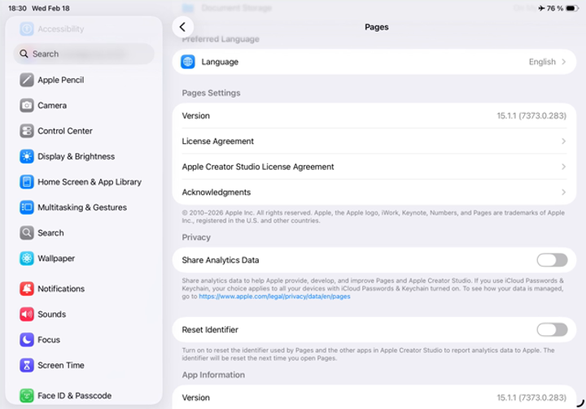Screen dimensions: 586x409
Task: Click the blue globe Language icon
Action: click(x=188, y=62)
